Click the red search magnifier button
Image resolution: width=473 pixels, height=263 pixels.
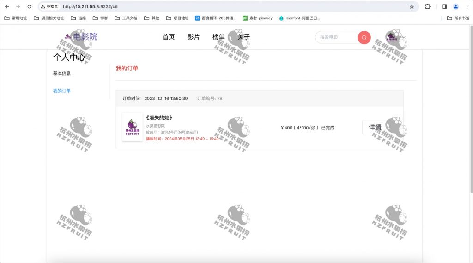364,38
